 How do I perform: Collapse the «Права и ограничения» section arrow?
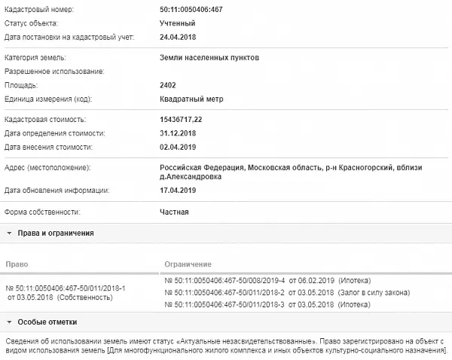point(9,233)
